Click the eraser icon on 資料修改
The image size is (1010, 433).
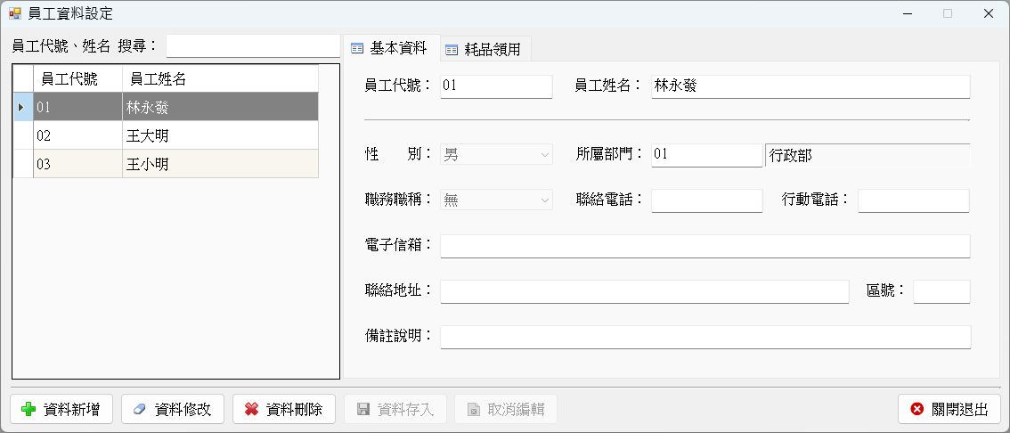140,409
